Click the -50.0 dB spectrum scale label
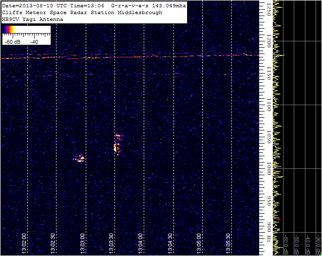Screen dimensions: 322x256 coord(297,245)
